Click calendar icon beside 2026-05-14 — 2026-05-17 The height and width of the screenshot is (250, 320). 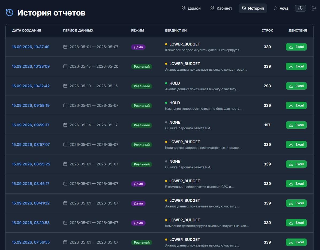[65, 125]
